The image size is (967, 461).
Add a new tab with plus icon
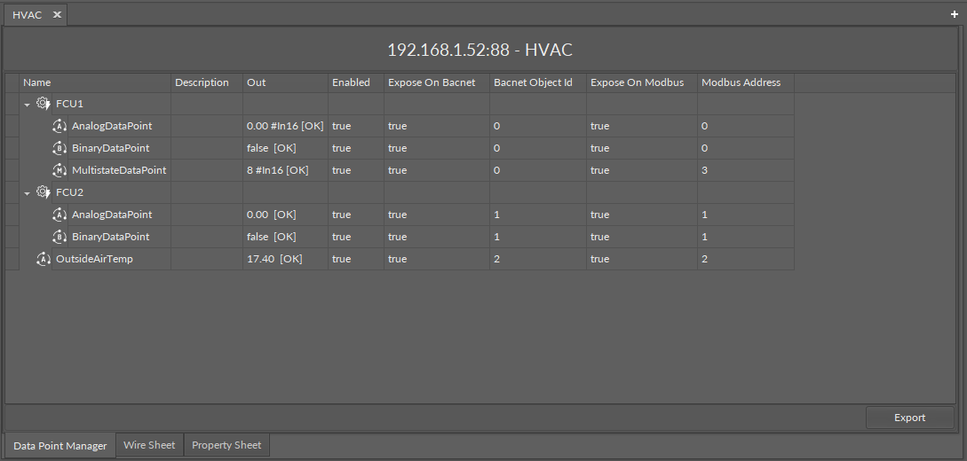pyautogui.click(x=955, y=15)
